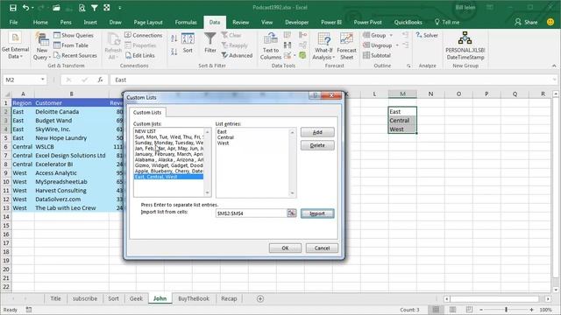Open the Ungroup dropdown
561x315 pixels.
coord(380,45)
